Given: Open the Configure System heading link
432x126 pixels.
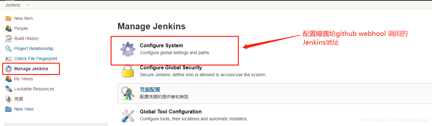Looking at the screenshot, I should (x=161, y=46).
